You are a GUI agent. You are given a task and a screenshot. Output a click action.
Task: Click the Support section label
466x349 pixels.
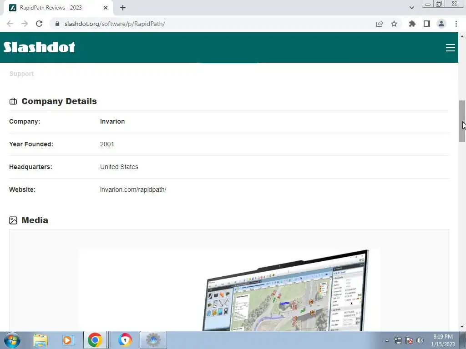[x=21, y=74]
